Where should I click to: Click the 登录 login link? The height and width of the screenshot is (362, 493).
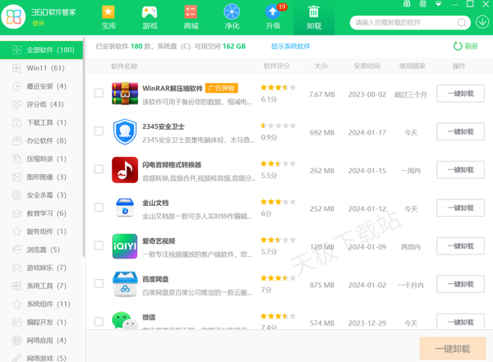38,23
